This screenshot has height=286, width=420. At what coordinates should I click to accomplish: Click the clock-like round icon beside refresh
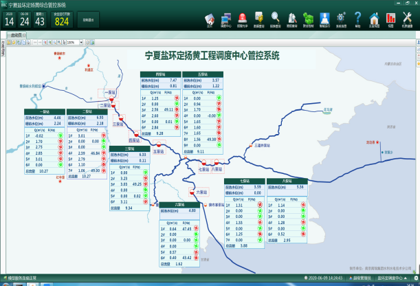point(87,43)
